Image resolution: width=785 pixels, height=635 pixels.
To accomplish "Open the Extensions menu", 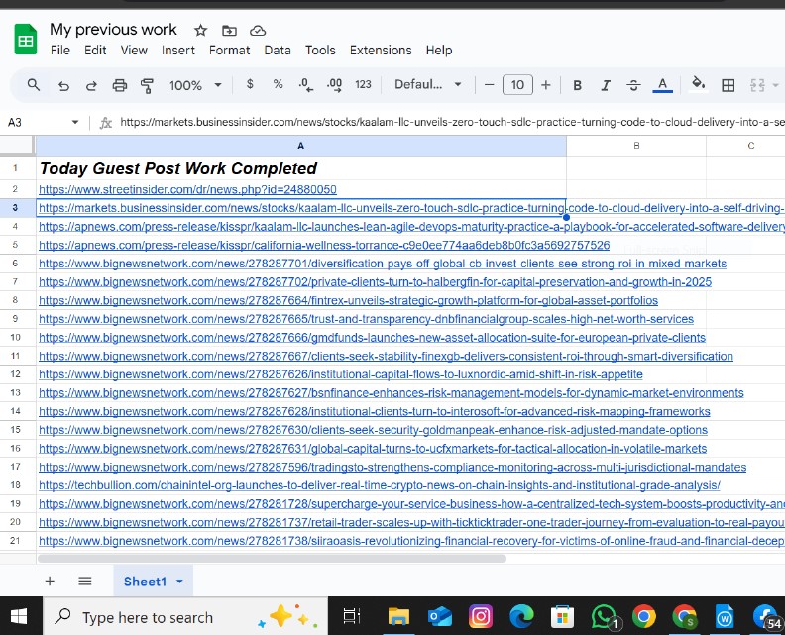I will pyautogui.click(x=381, y=51).
